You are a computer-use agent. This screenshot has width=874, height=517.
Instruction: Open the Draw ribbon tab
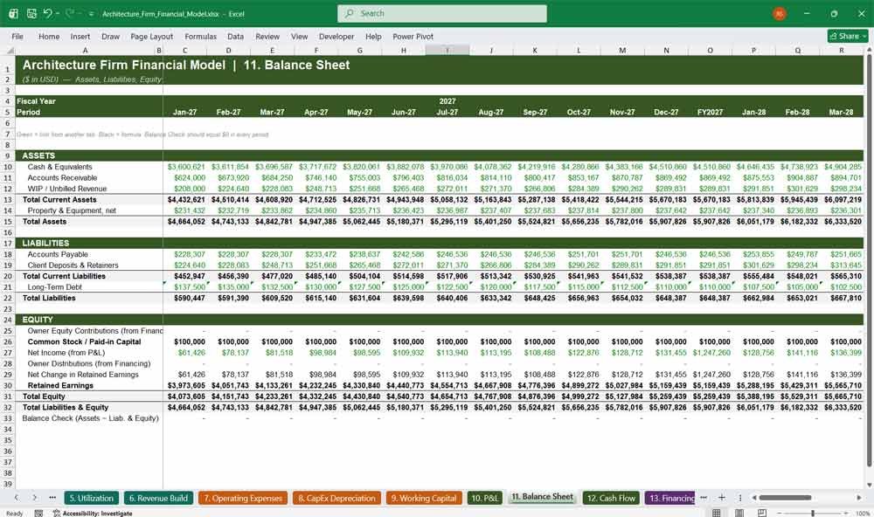tap(110, 36)
